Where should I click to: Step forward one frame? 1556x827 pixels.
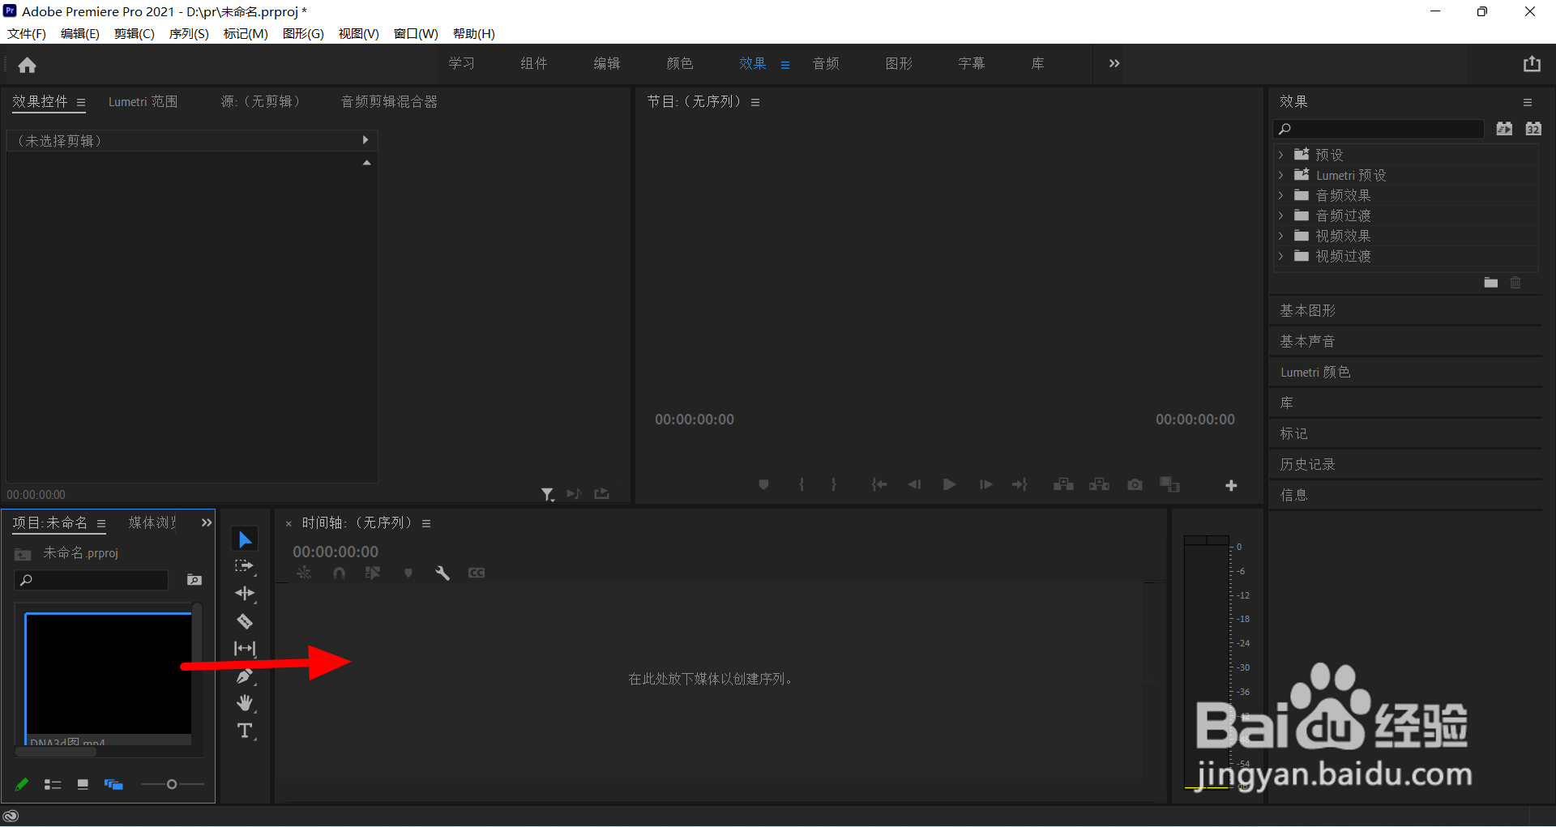pyautogui.click(x=985, y=484)
